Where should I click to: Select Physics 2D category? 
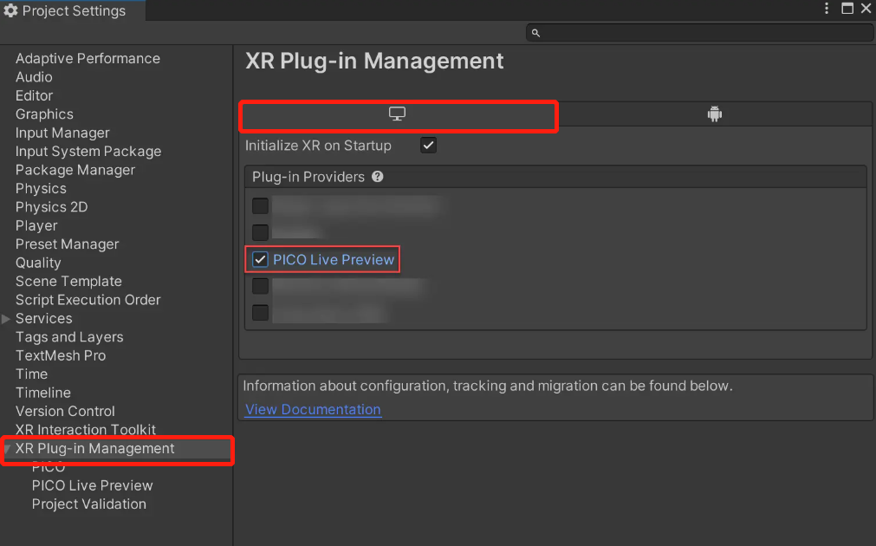click(x=51, y=207)
